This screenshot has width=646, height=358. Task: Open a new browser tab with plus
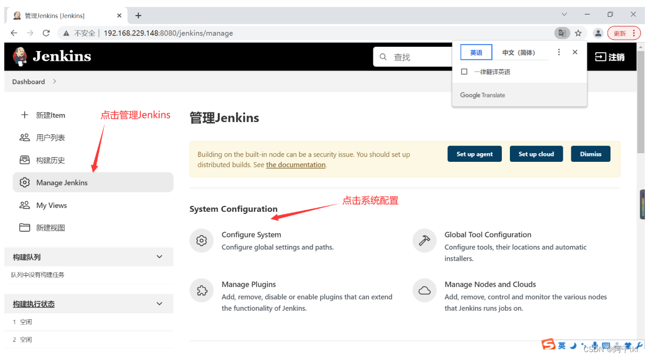point(138,16)
